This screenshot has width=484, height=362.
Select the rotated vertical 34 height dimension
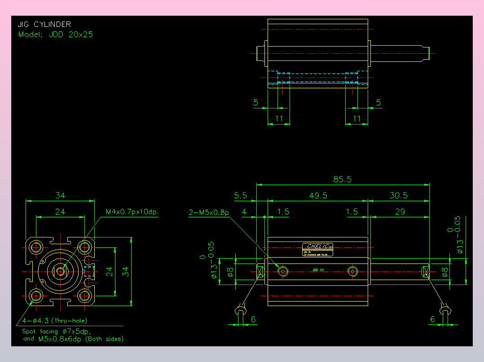125,272
